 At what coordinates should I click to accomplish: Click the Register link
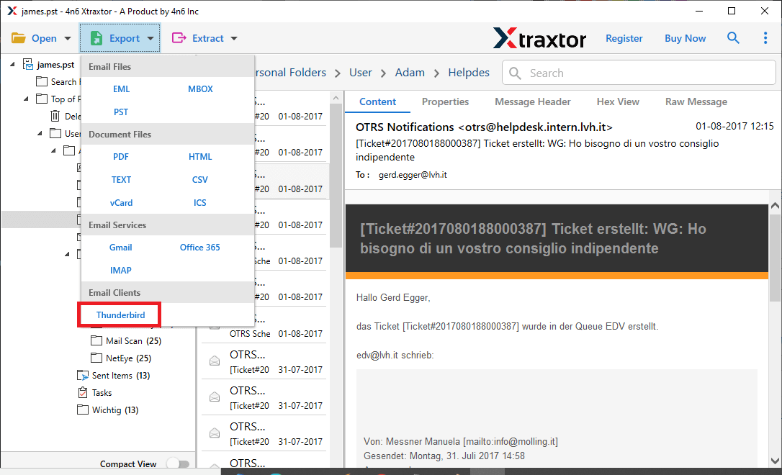click(x=624, y=38)
